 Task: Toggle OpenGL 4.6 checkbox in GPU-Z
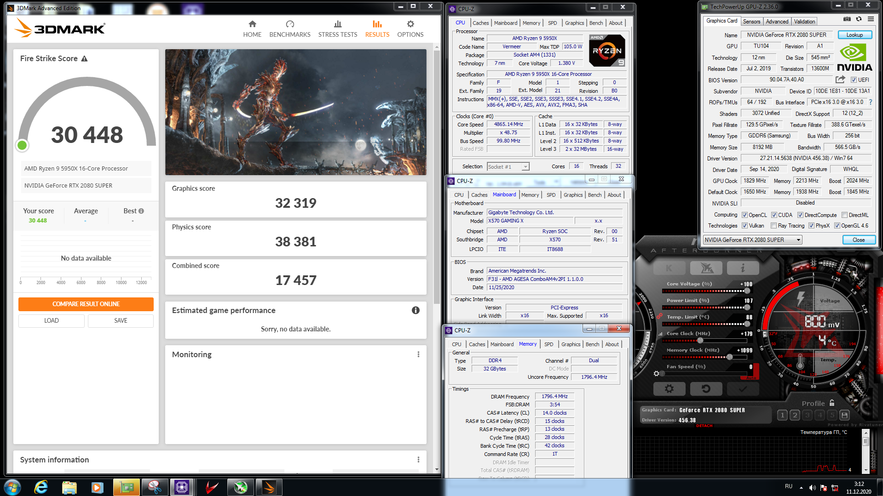click(837, 226)
